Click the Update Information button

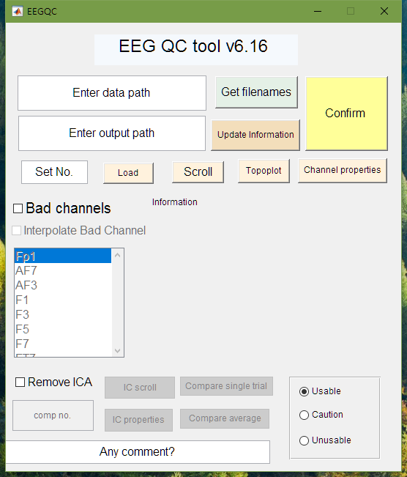(255, 135)
